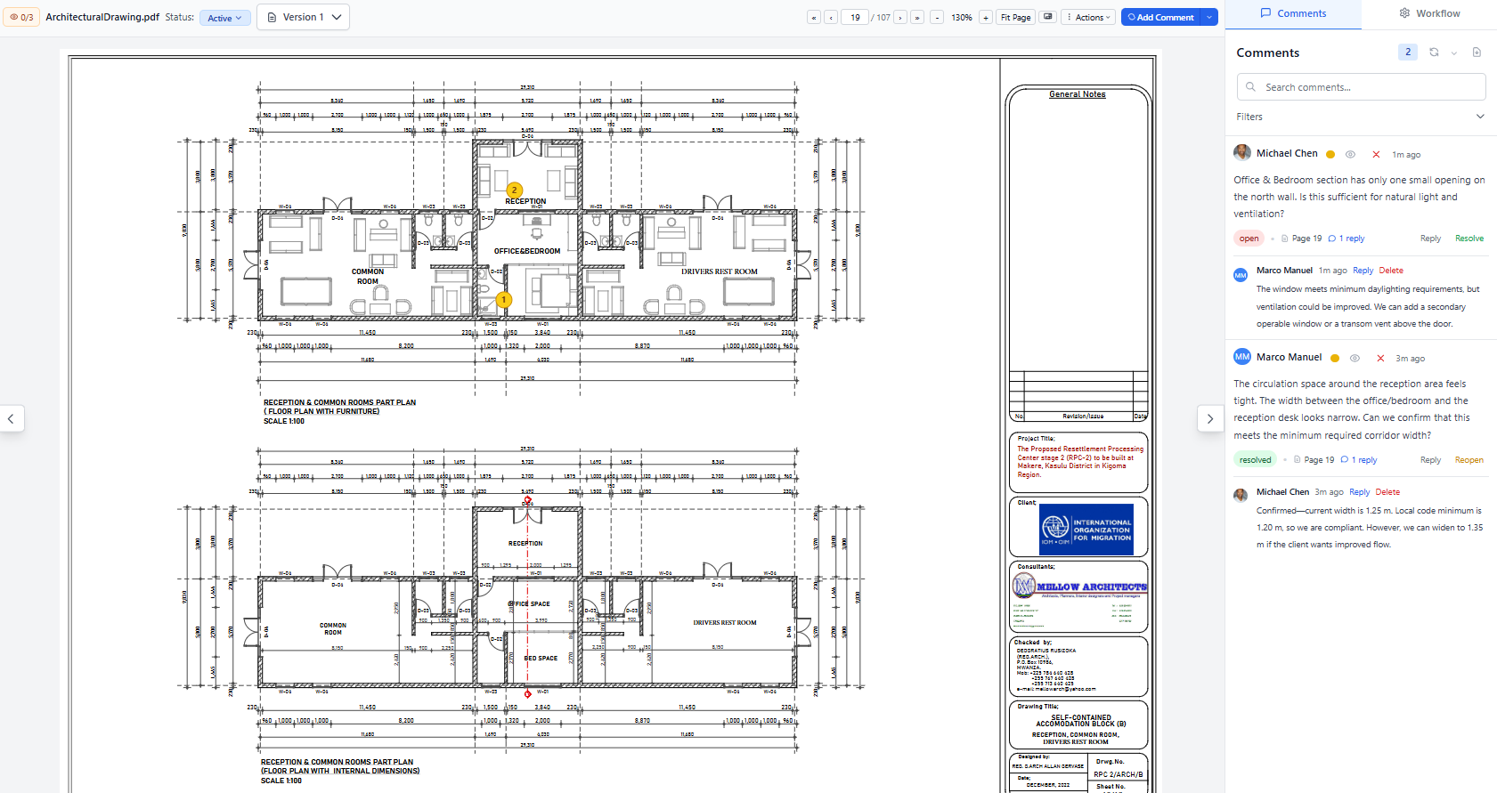Show the previous page with left arrow
Viewport: 1497px width, 793px height.
[11, 418]
